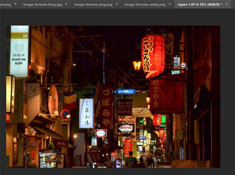
Task: Click the dark red vertical banner in the street's center
Action: coord(106,107)
